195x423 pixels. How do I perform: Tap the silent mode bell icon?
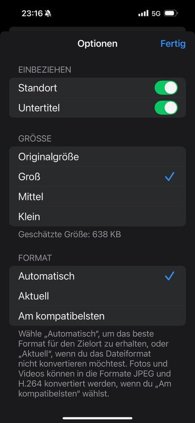[48, 13]
